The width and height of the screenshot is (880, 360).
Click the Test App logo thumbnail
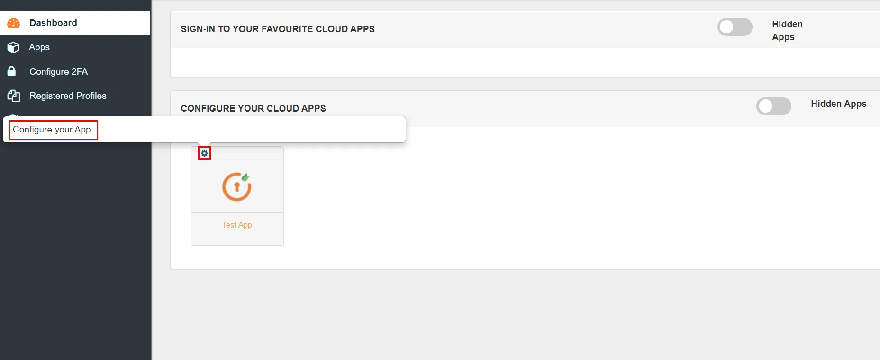237,186
